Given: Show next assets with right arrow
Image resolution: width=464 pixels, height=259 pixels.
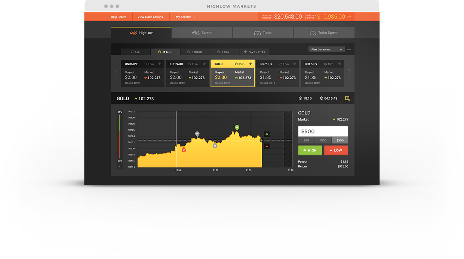Looking at the screenshot, I should (x=350, y=72).
